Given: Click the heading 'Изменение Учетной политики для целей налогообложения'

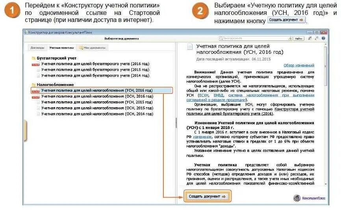Looking at the screenshot, I should click(x=250, y=125).
